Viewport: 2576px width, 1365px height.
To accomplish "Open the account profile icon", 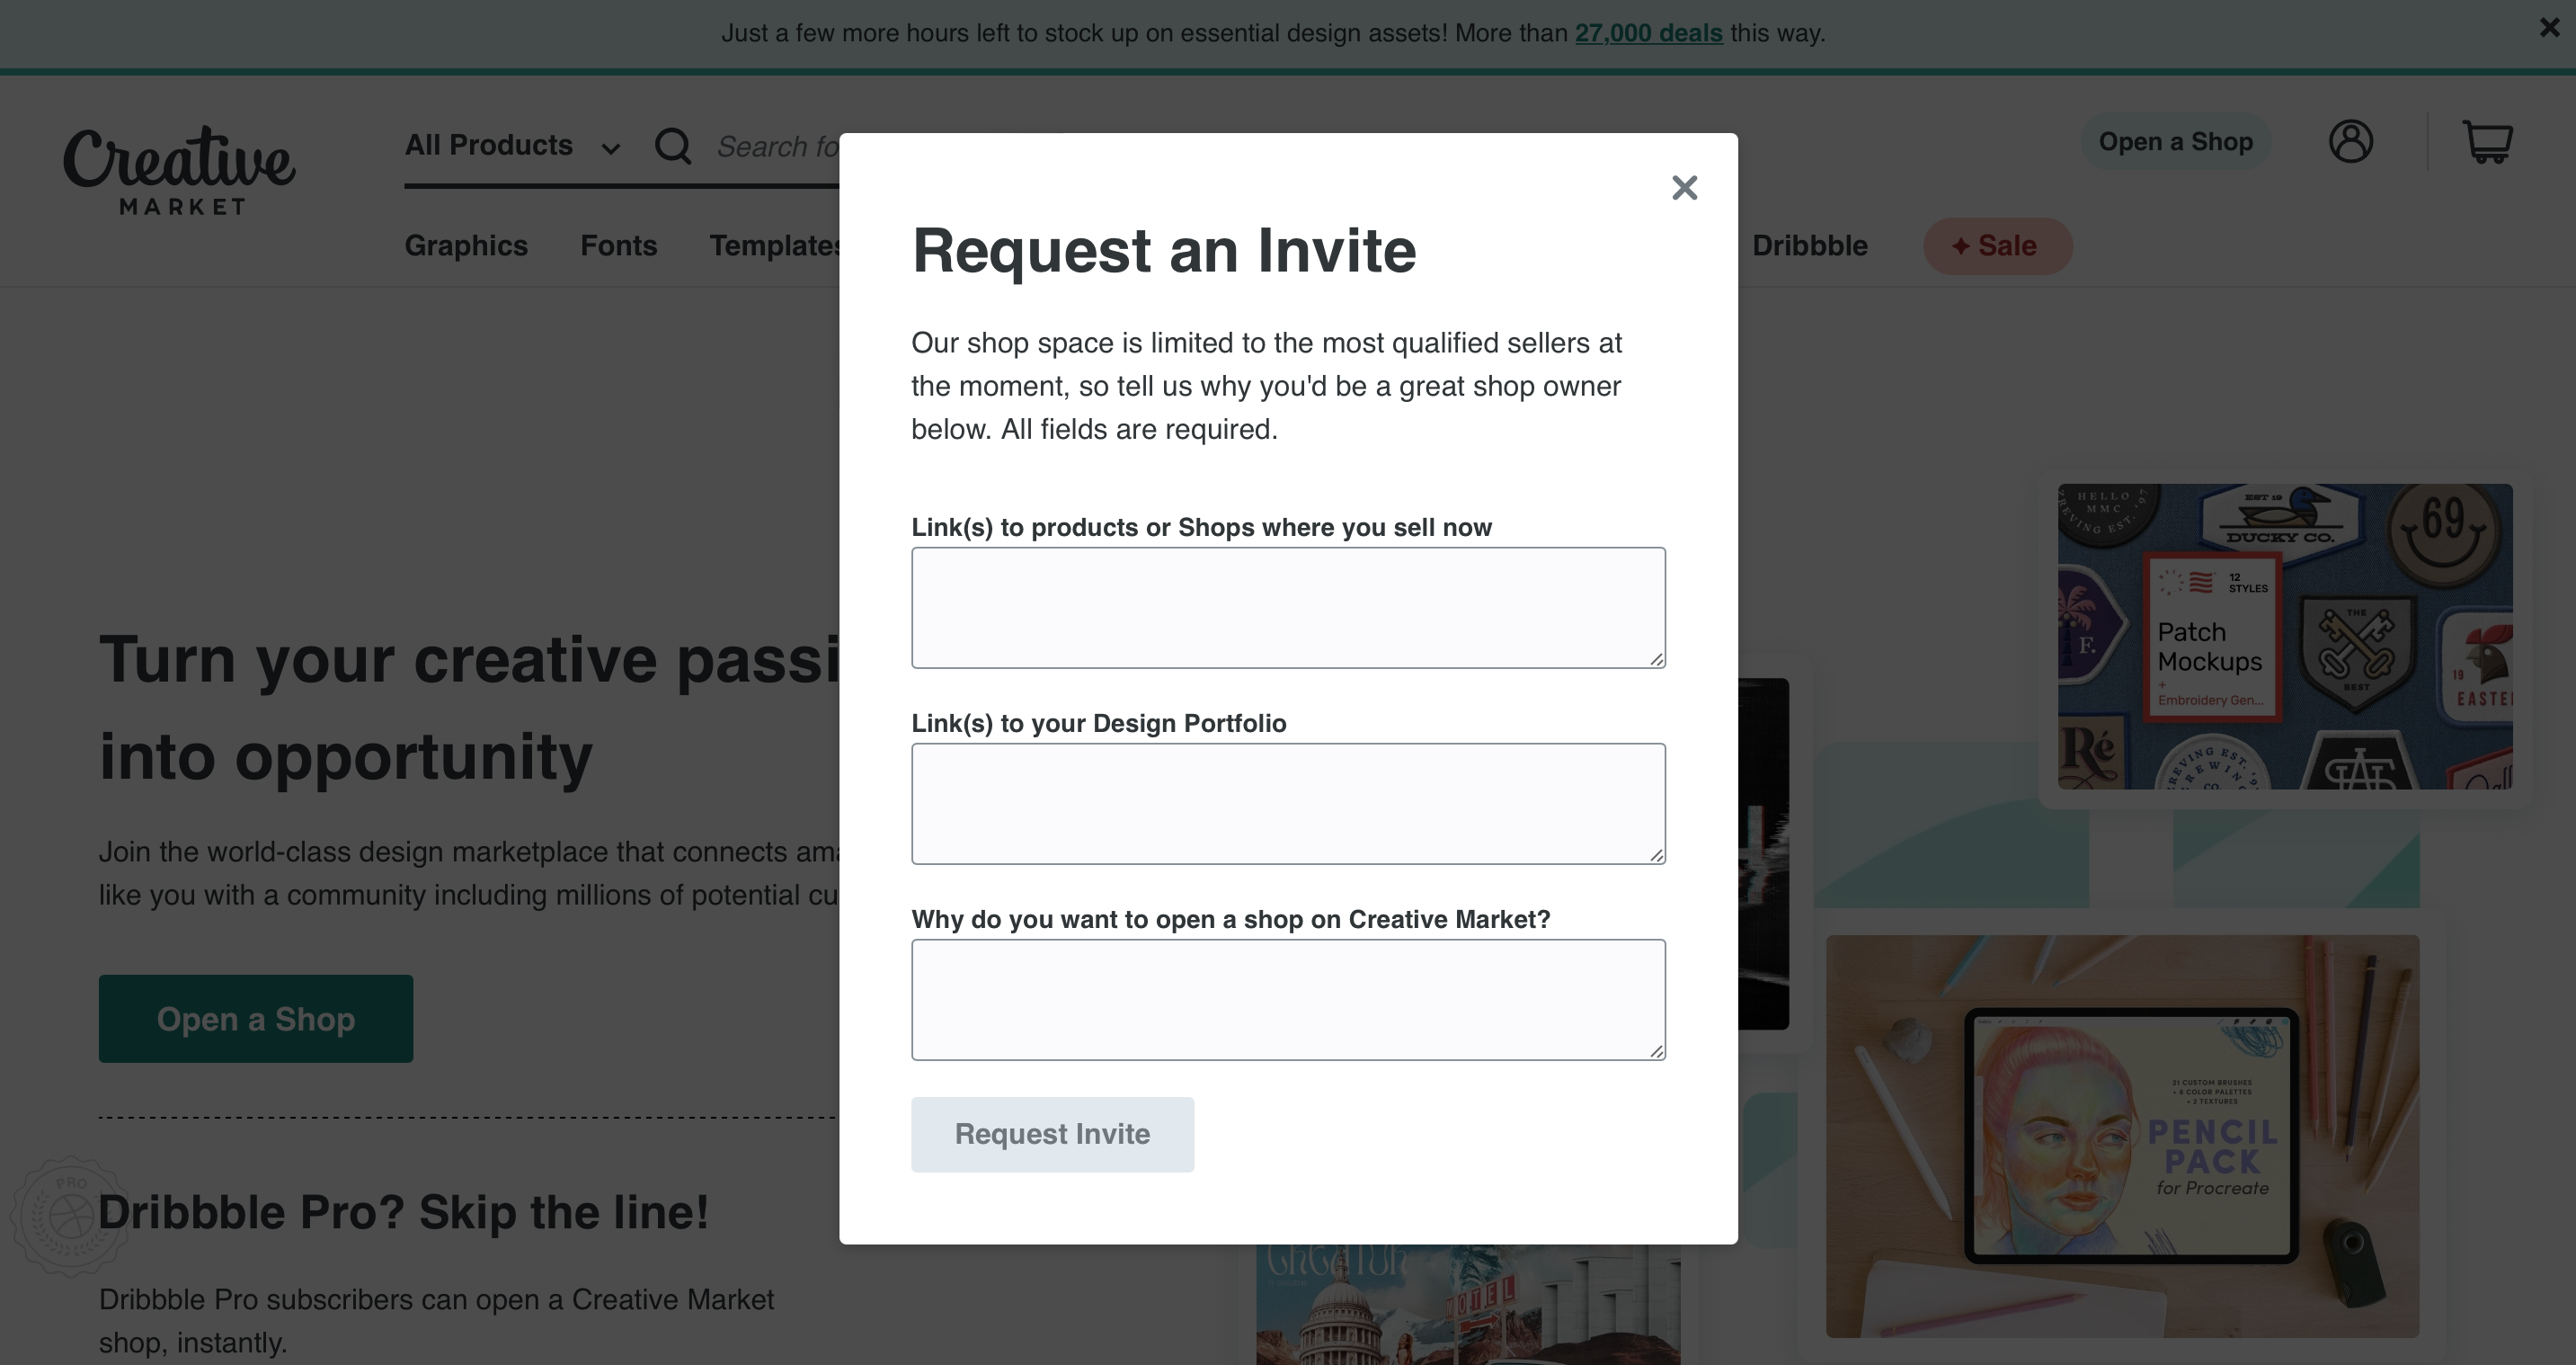I will pyautogui.click(x=2352, y=142).
